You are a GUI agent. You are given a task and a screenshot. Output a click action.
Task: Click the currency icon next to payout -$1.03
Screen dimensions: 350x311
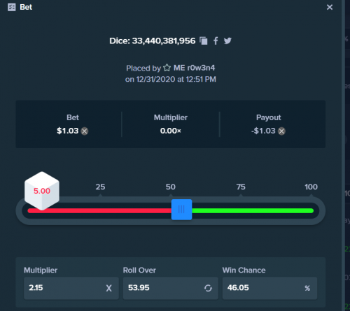(x=281, y=131)
